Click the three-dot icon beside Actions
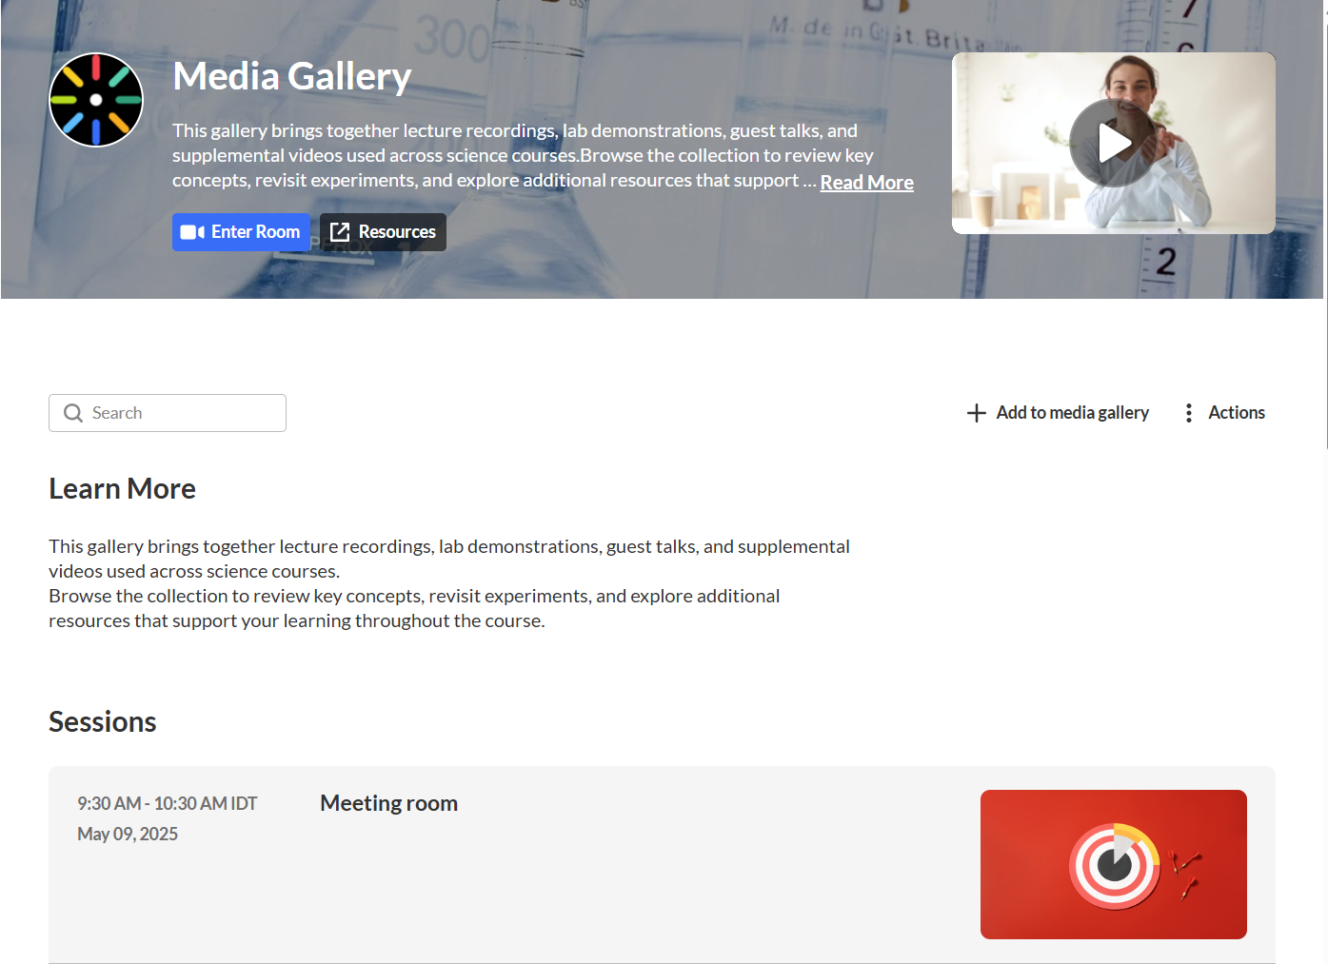The image size is (1328, 964). pos(1189,413)
